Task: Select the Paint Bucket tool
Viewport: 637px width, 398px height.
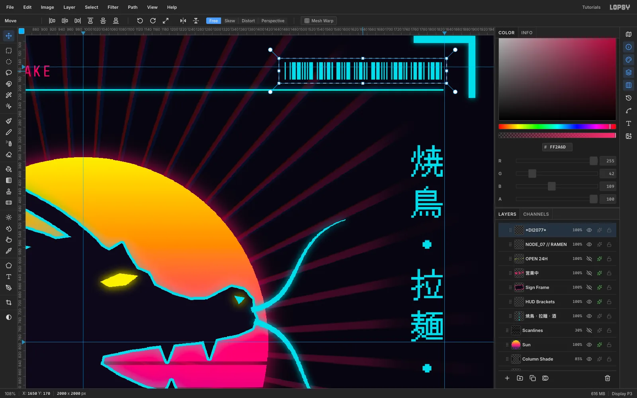Action: [9, 169]
